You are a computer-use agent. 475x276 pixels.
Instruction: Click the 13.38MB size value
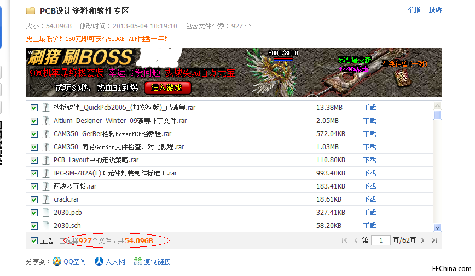(329, 108)
